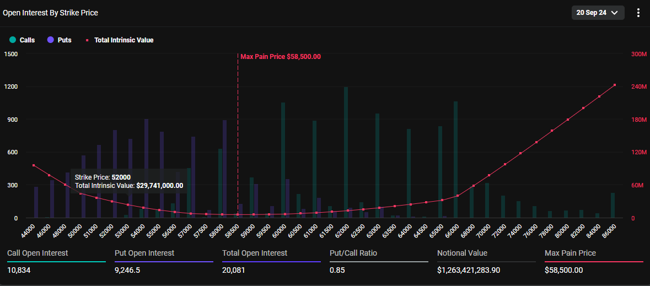Open the 20 Sep 24 expiry dropdown
The width and height of the screenshot is (650, 286).
pyautogui.click(x=598, y=13)
